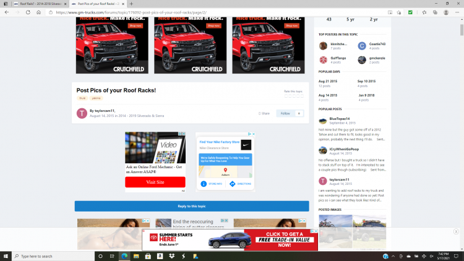This screenshot has height=261, width=464.
Task: Open the Collections icon
Action: click(435, 12)
